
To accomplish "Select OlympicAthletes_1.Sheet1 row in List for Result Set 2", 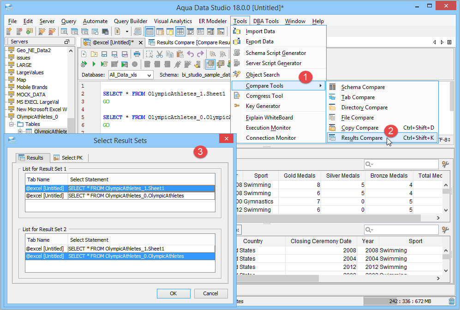I will coord(120,249).
